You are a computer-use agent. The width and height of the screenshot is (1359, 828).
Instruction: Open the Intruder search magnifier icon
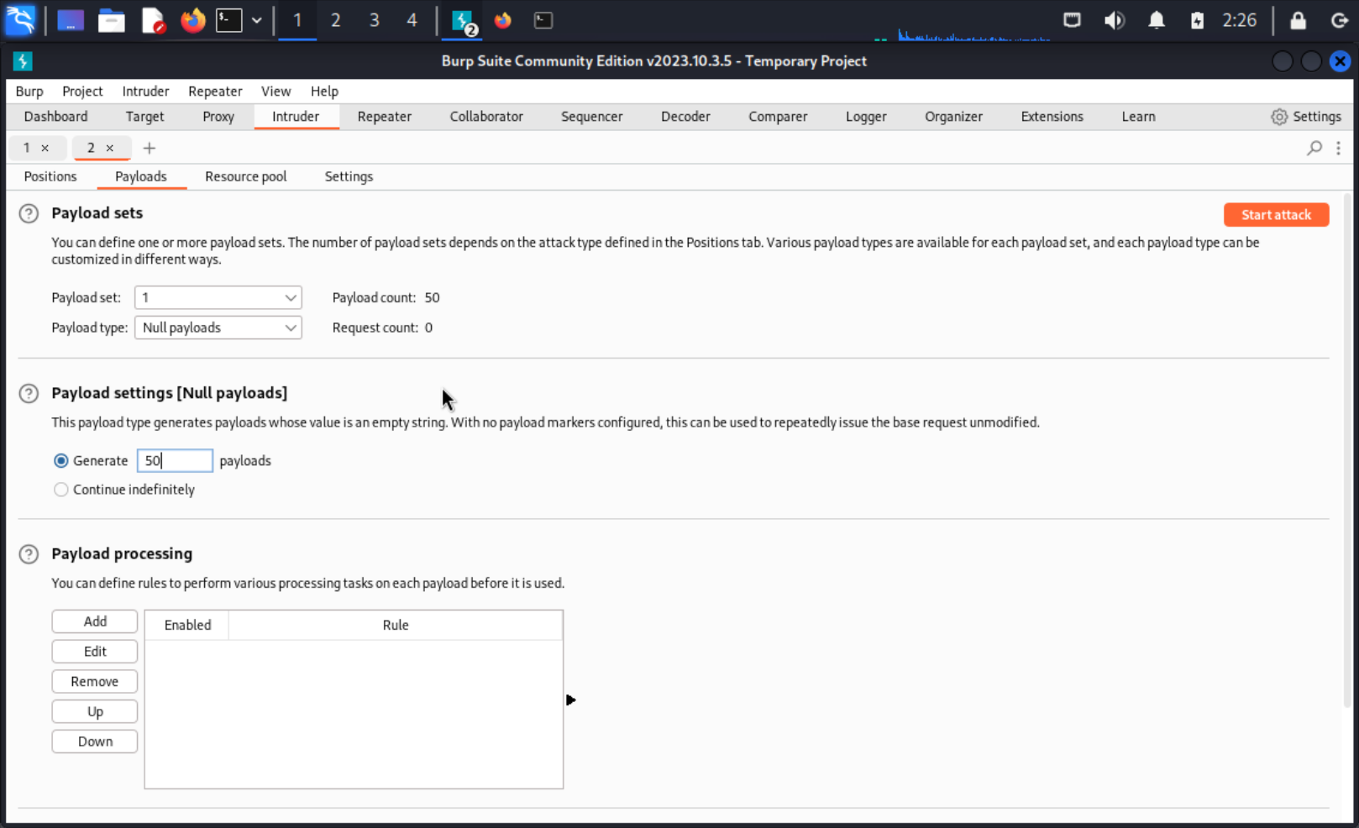(x=1314, y=148)
